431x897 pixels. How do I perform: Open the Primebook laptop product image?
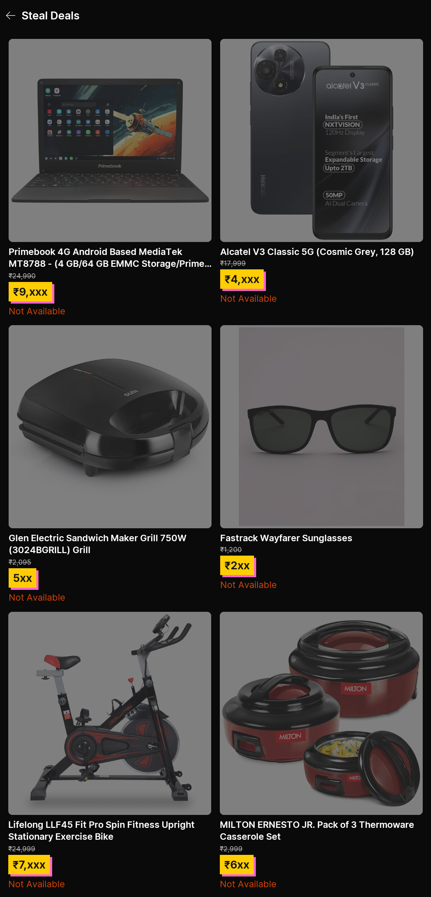(110, 140)
